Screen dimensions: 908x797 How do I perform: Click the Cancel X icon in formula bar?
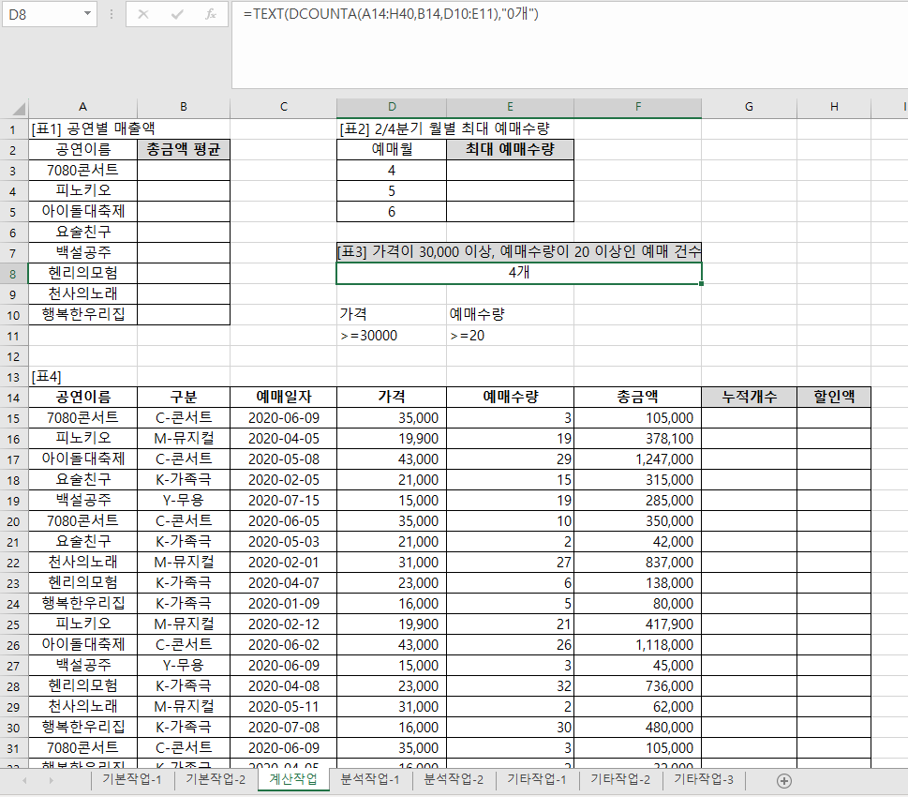click(143, 14)
